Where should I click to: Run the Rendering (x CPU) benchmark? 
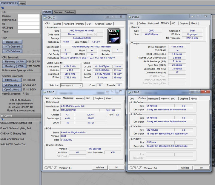point(14,66)
